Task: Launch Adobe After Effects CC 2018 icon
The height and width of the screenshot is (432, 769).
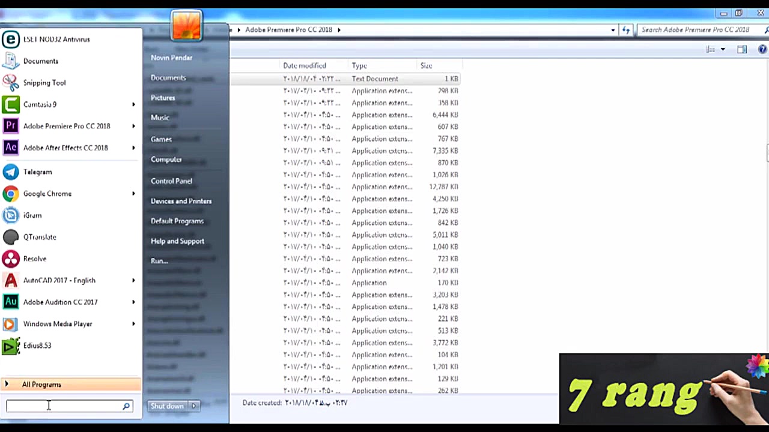Action: tap(11, 148)
